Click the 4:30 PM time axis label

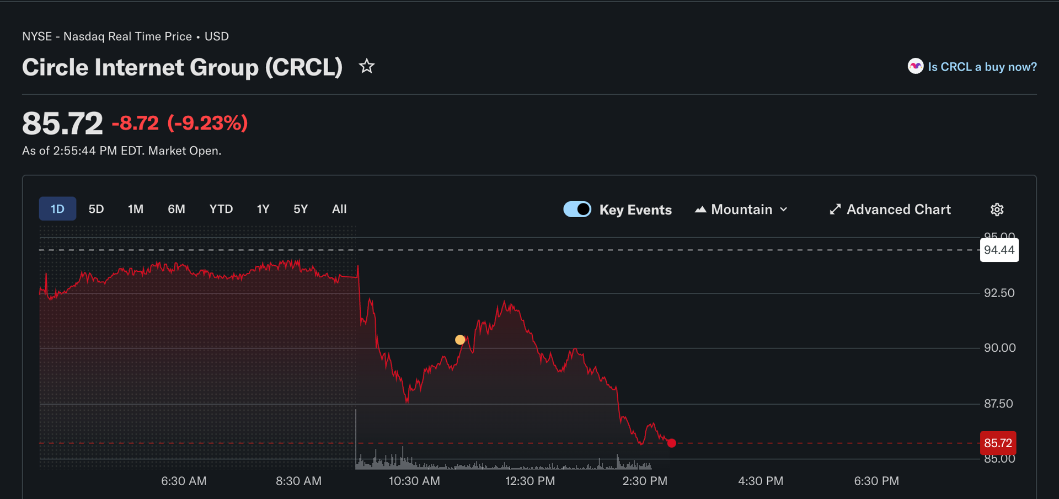point(761,481)
